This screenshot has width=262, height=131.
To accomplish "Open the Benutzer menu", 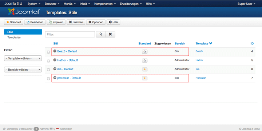I will (x=52, y=4).
